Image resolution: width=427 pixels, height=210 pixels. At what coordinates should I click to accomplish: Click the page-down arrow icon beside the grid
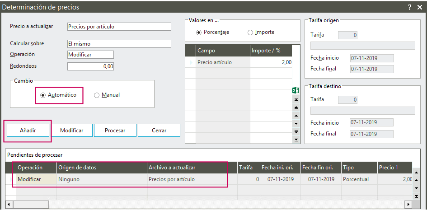coord(296,131)
